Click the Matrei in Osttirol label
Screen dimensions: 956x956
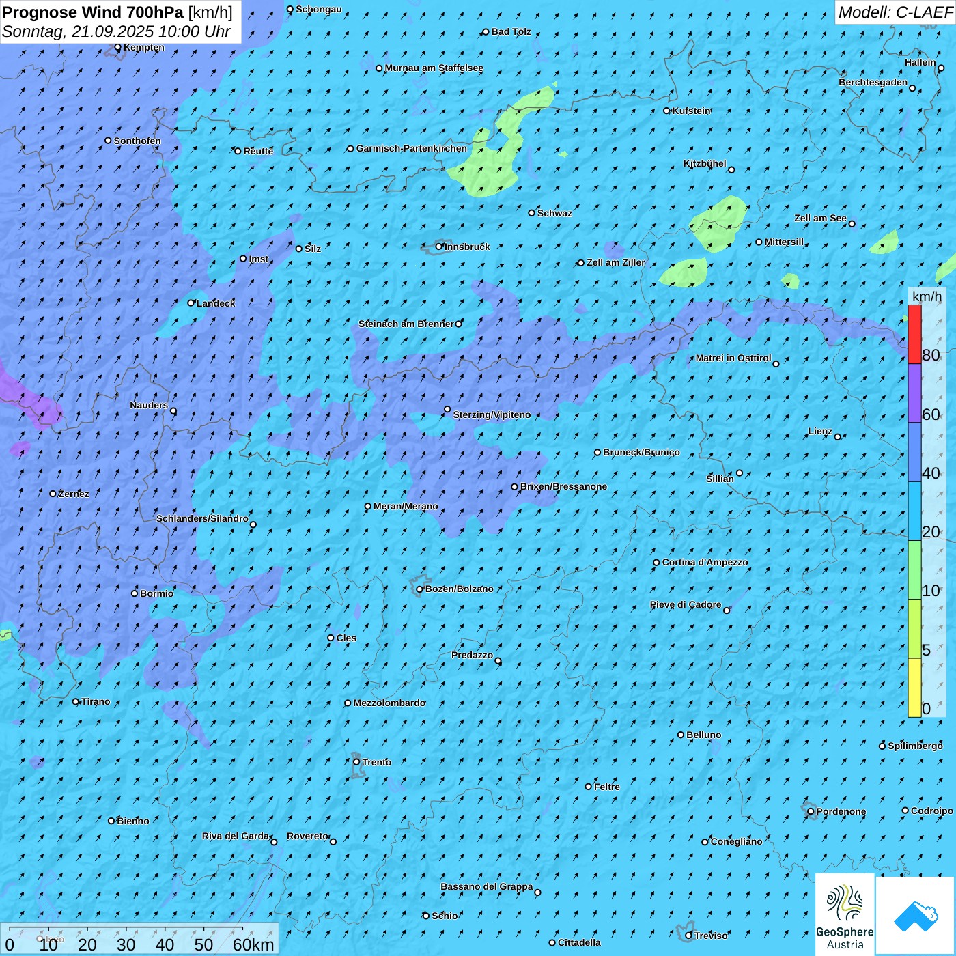point(733,358)
